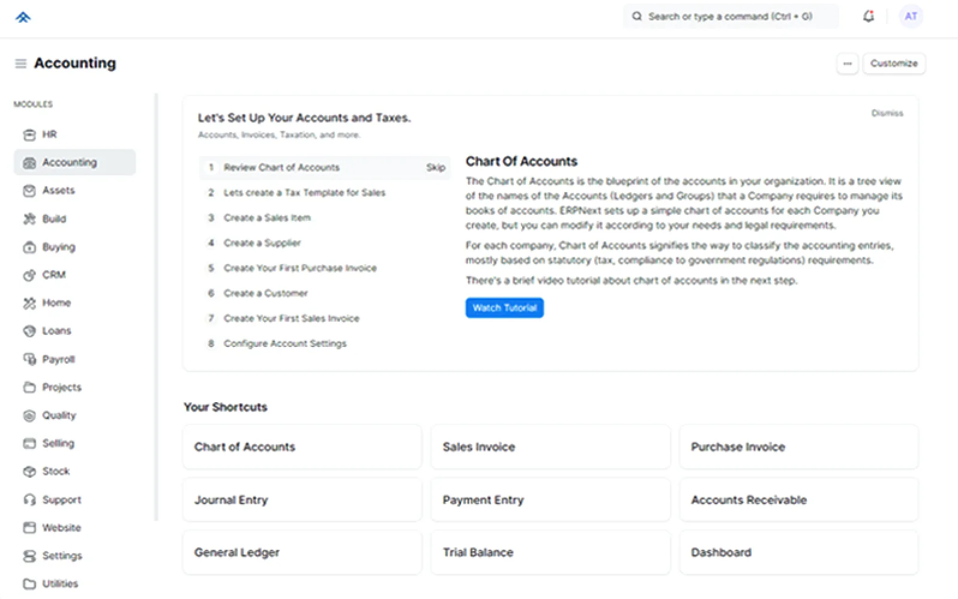Open the AT user avatar menu
This screenshot has height=599, width=958.
pos(910,17)
